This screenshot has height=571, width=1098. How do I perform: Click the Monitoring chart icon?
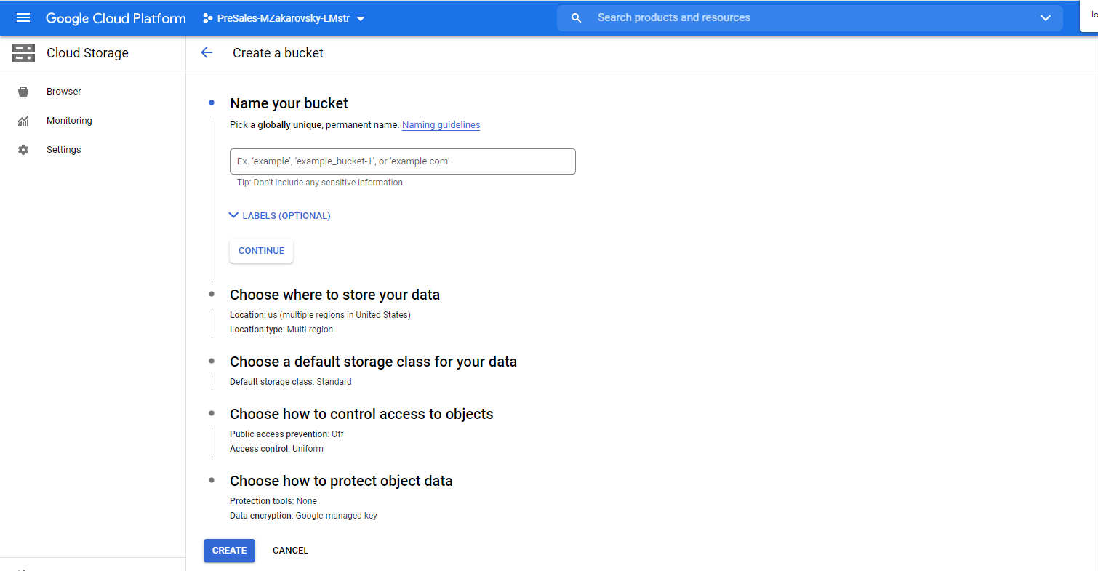click(x=23, y=121)
